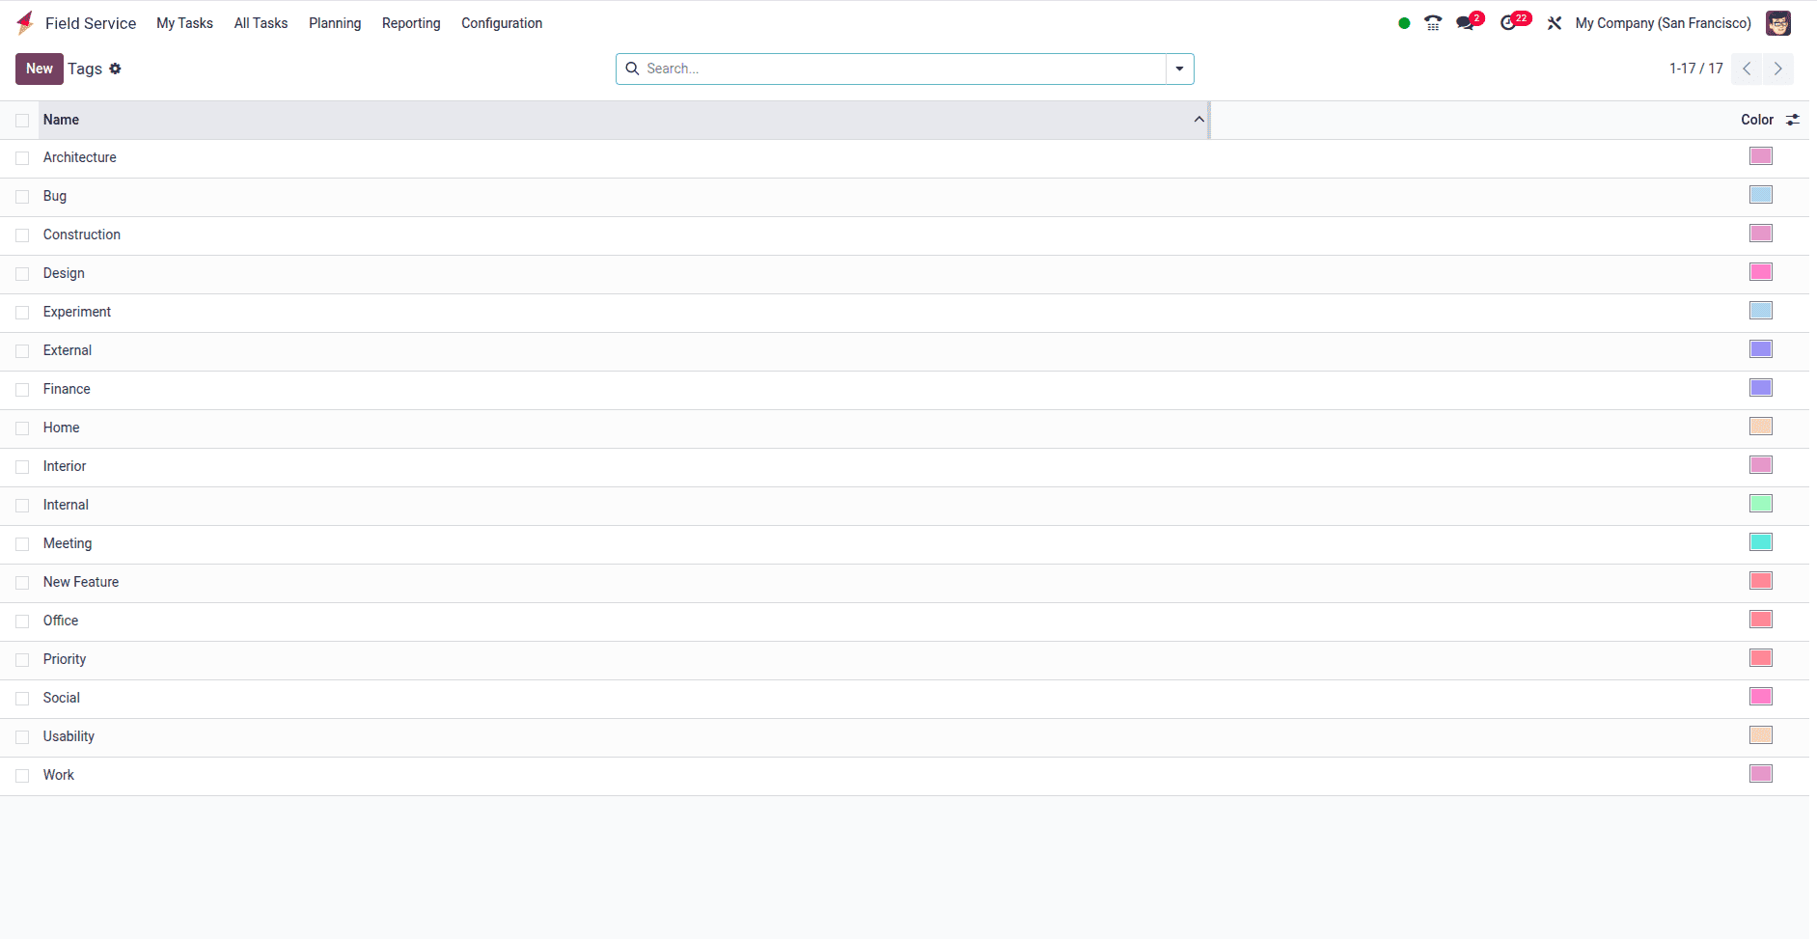Click the Internal green color swatch
Viewport: 1817px width, 939px height.
pos(1761,504)
